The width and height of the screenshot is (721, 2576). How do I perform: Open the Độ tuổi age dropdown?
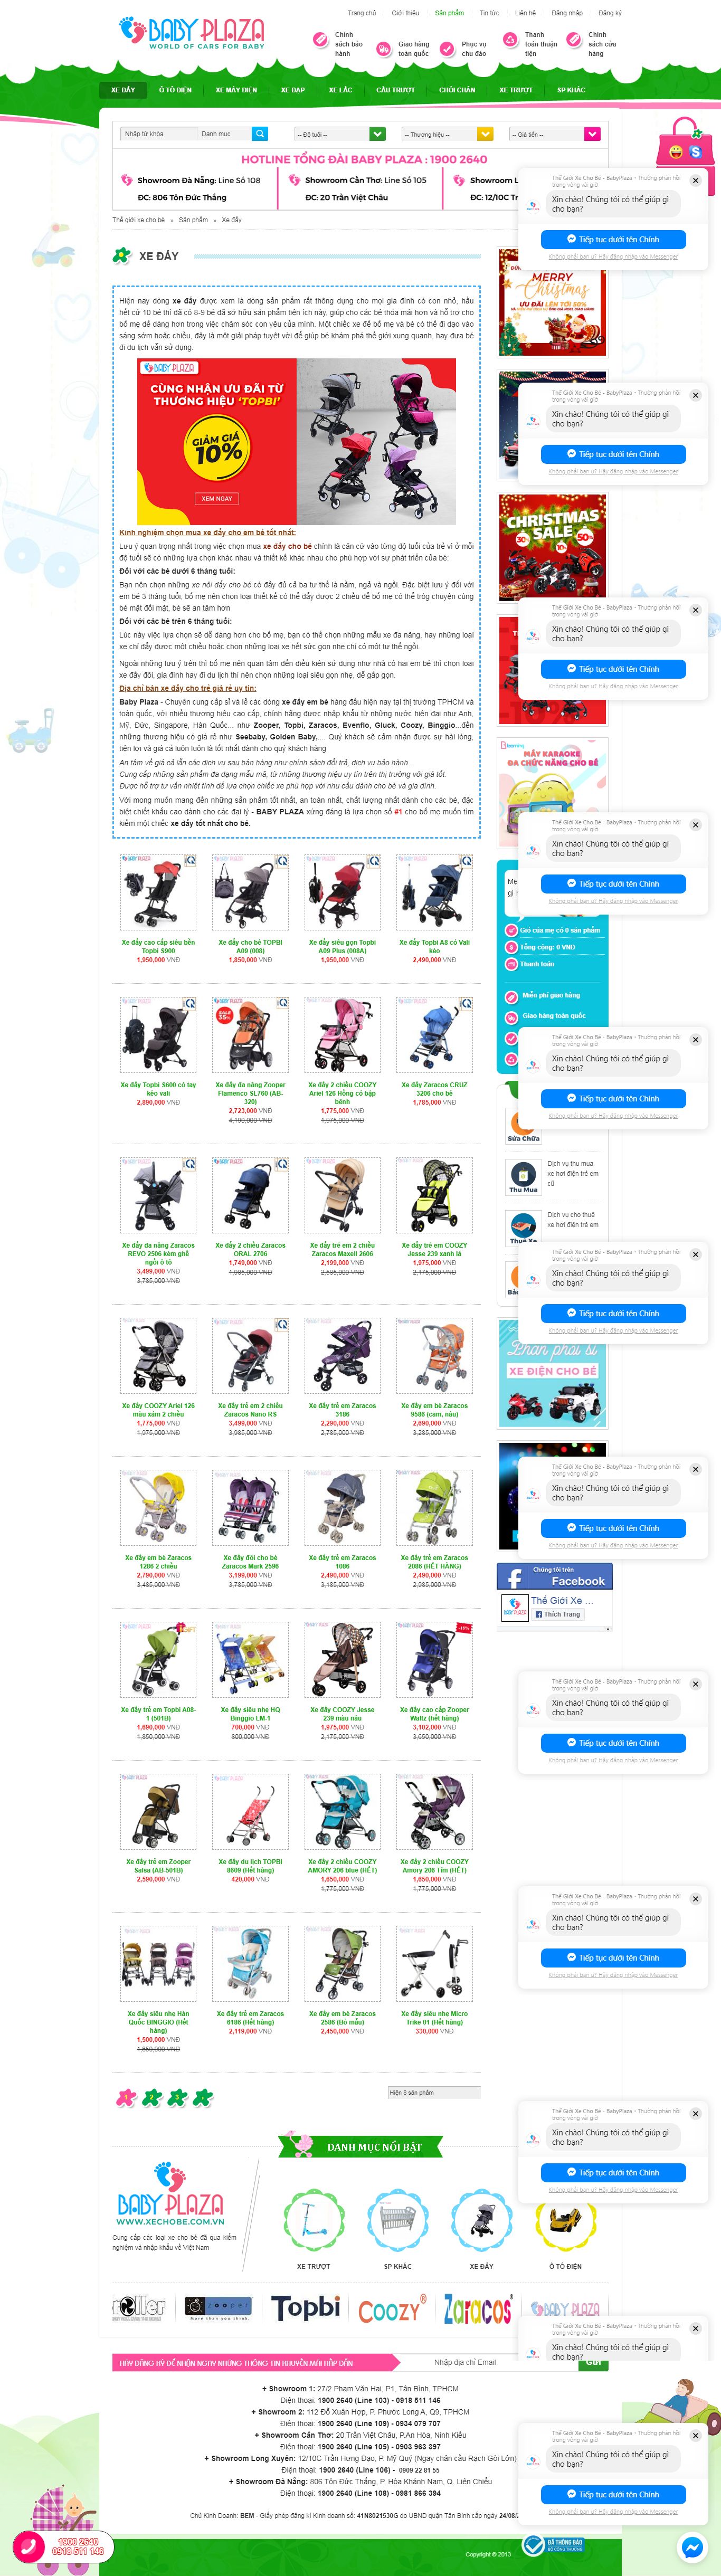pyautogui.click(x=340, y=134)
